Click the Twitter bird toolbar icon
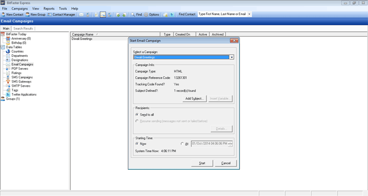 (172, 15)
